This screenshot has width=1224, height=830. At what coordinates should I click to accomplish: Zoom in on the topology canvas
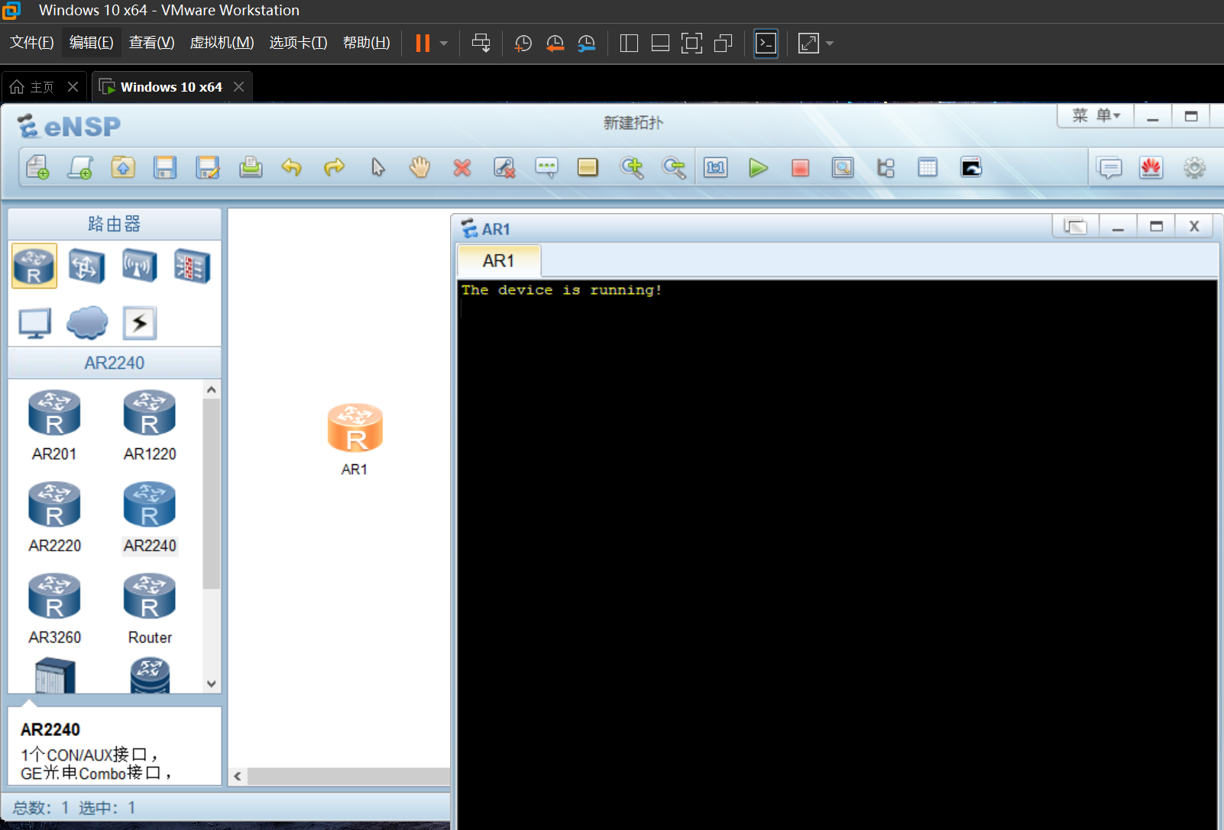click(x=632, y=167)
